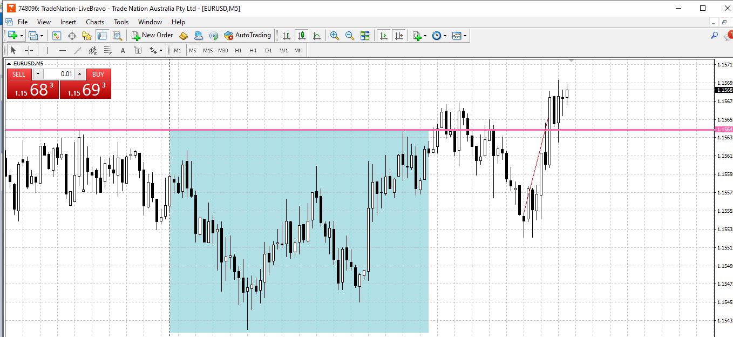Open the Insert menu

tap(68, 22)
